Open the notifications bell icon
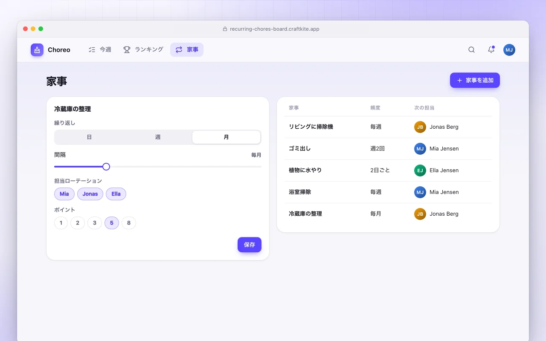 tap(491, 50)
